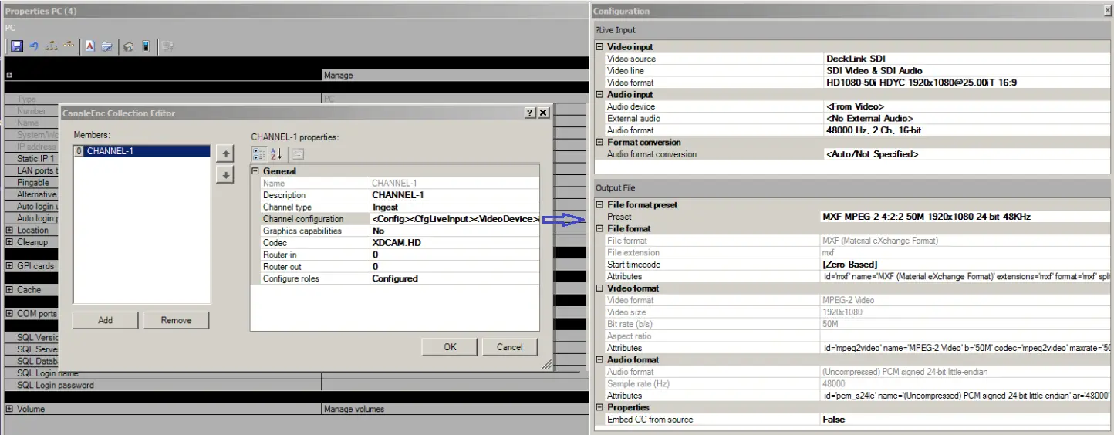Screen dimensions: 1114x435
Task: Click the red letter A document icon
Action: [x=89, y=47]
